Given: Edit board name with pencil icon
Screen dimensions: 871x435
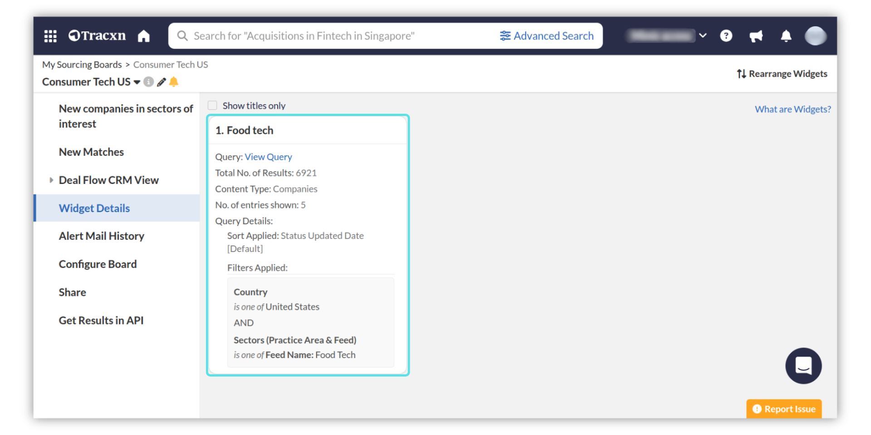Looking at the screenshot, I should (x=161, y=82).
